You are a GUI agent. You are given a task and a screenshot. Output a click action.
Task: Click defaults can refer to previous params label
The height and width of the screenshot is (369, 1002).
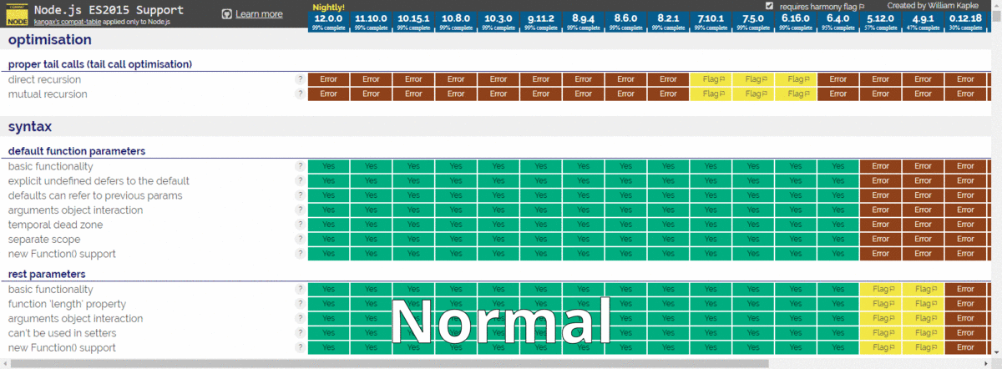click(95, 195)
